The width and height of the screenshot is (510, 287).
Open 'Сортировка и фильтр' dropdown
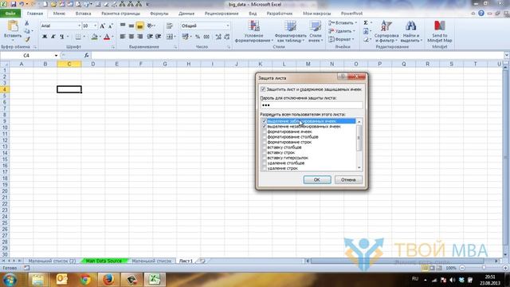point(386,31)
